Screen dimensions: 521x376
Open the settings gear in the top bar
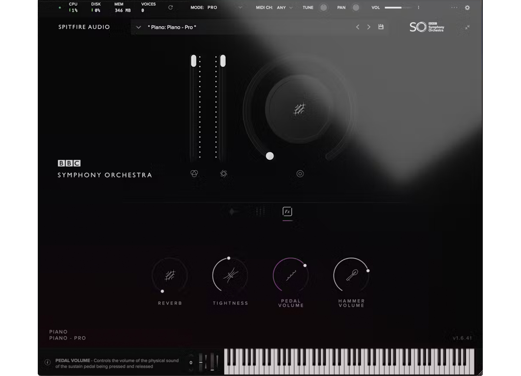[467, 8]
